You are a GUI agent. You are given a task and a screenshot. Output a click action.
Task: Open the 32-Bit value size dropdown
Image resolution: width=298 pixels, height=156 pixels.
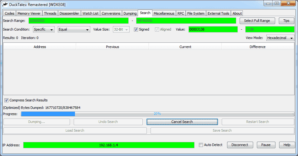pyautogui.click(x=121, y=29)
